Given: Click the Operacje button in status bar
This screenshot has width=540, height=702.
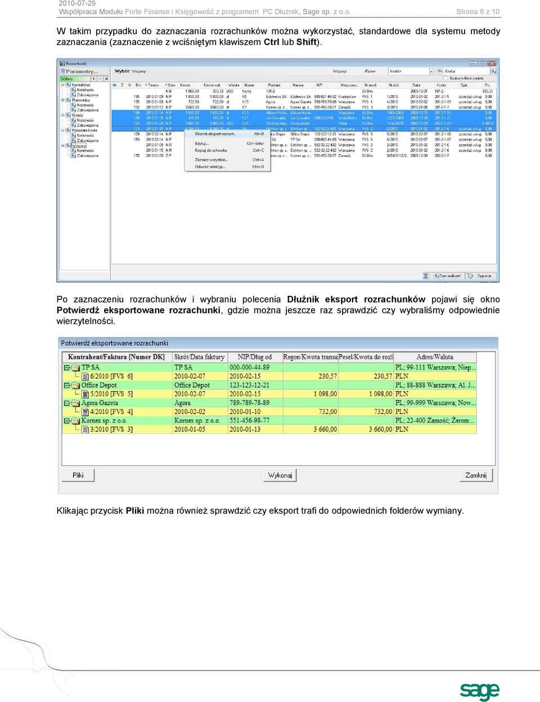Looking at the screenshot, I should (x=483, y=276).
